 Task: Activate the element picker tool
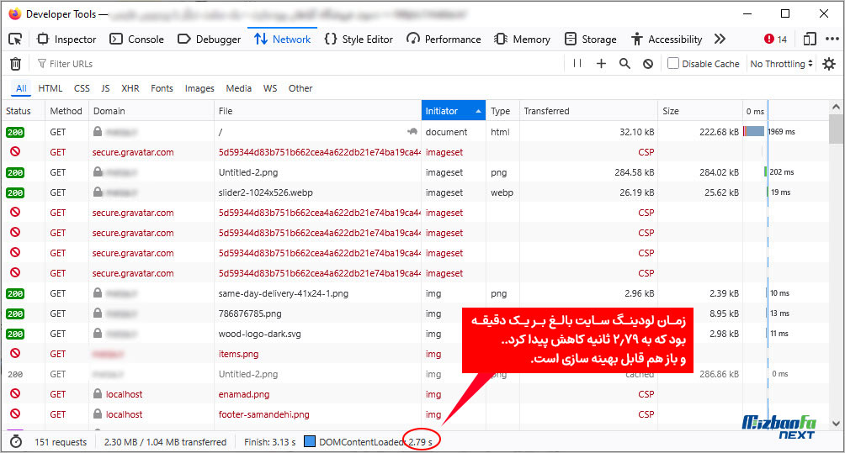(x=16, y=39)
